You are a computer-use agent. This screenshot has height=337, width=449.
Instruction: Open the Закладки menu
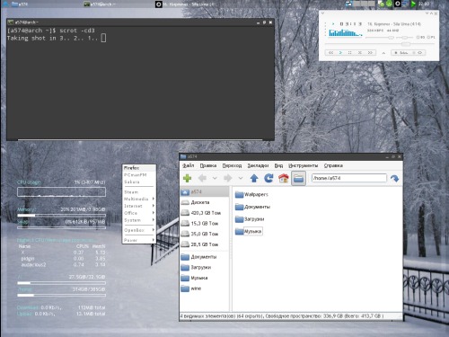[x=258, y=165]
